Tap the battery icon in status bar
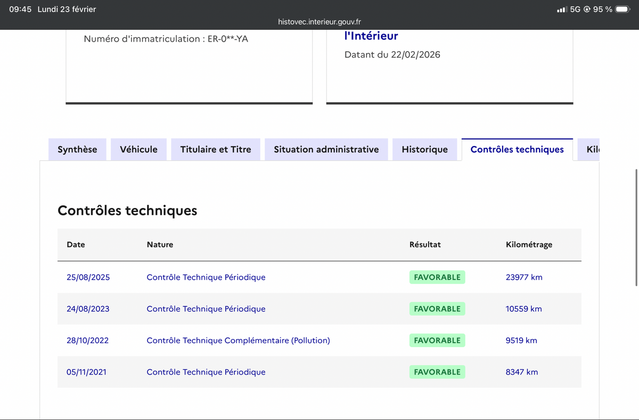 point(624,9)
